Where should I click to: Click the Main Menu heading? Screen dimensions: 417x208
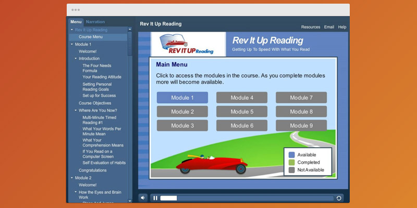[172, 64]
